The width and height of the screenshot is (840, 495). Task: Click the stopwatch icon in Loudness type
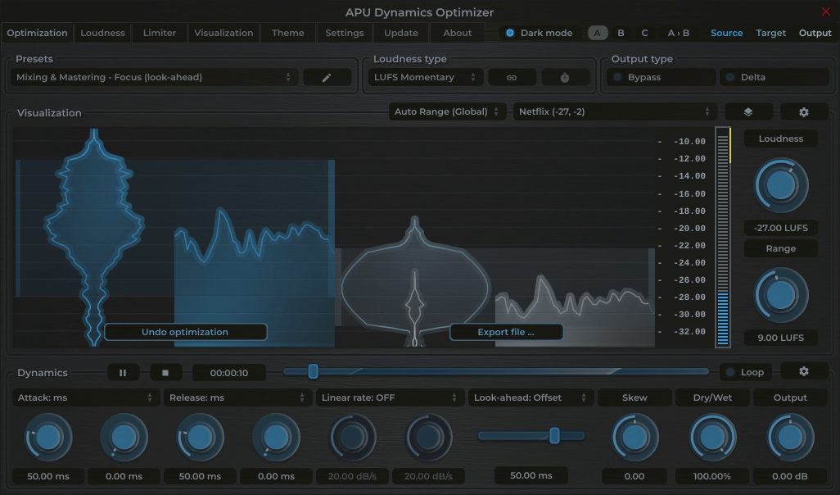(564, 77)
